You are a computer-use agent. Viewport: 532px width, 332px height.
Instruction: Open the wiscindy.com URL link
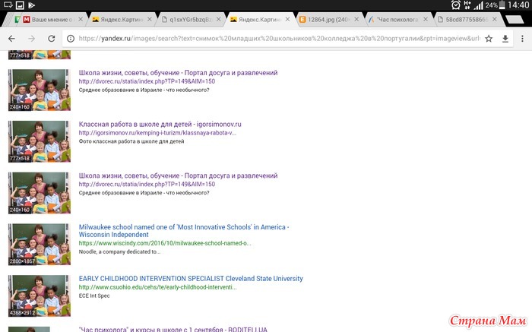point(165,243)
